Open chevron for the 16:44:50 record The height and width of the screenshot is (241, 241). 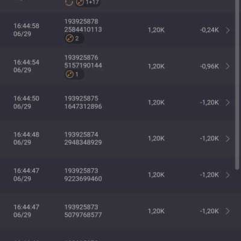coord(228,102)
